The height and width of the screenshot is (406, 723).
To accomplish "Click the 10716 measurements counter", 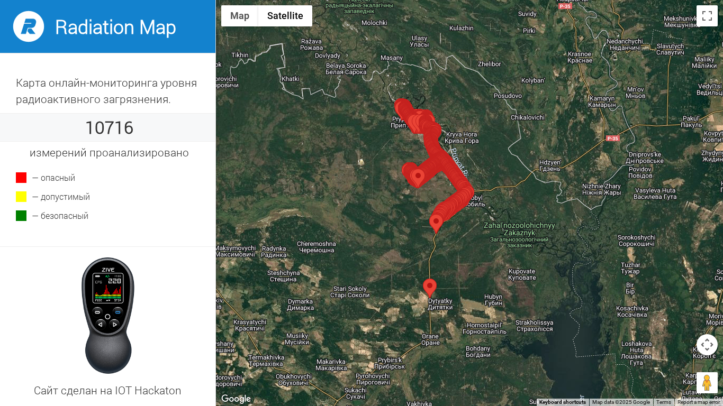I will (109, 128).
